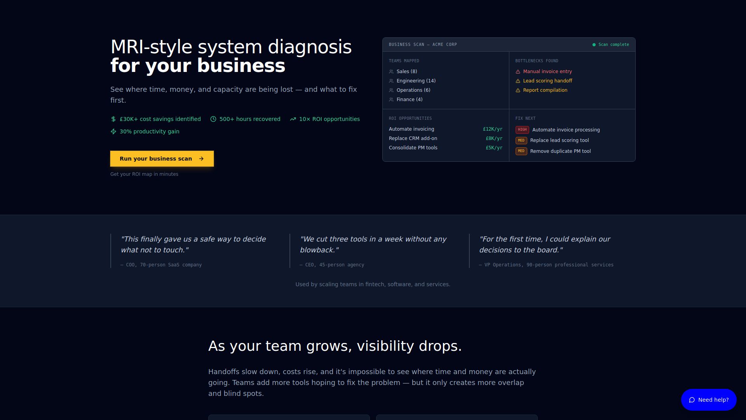The image size is (746, 420).
Task: Click the trending arrow ROI opportunities icon
Action: pos(293,119)
